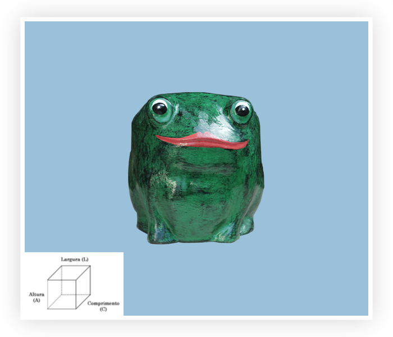Click the 'Comprimento (C)' label
The height and width of the screenshot is (337, 393).
pos(103,306)
